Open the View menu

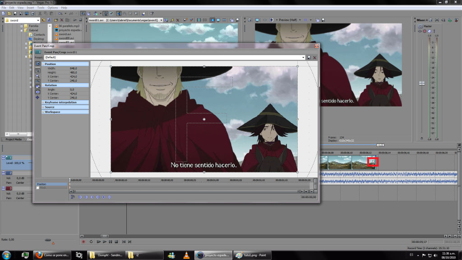[20, 8]
